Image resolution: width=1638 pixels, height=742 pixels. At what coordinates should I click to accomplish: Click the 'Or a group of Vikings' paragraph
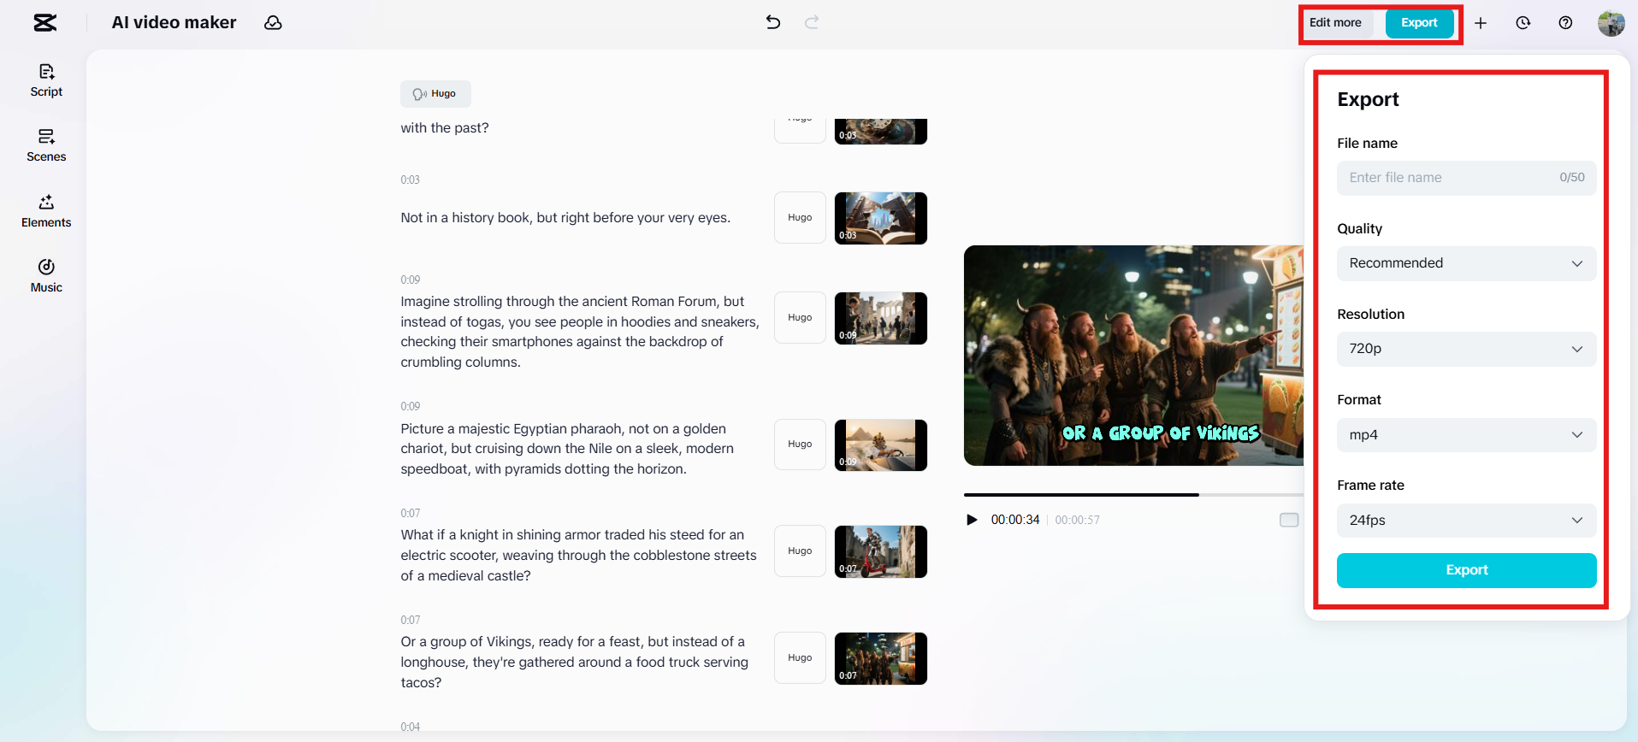click(575, 662)
